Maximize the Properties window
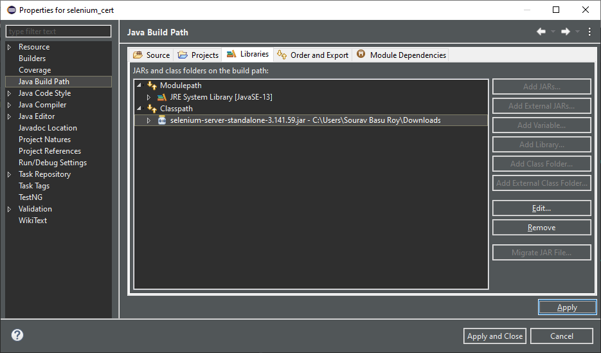601x353 pixels. point(556,10)
